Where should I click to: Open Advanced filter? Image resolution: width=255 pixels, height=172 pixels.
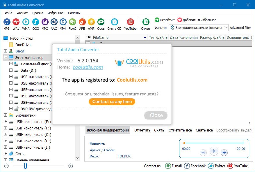(x=240, y=28)
